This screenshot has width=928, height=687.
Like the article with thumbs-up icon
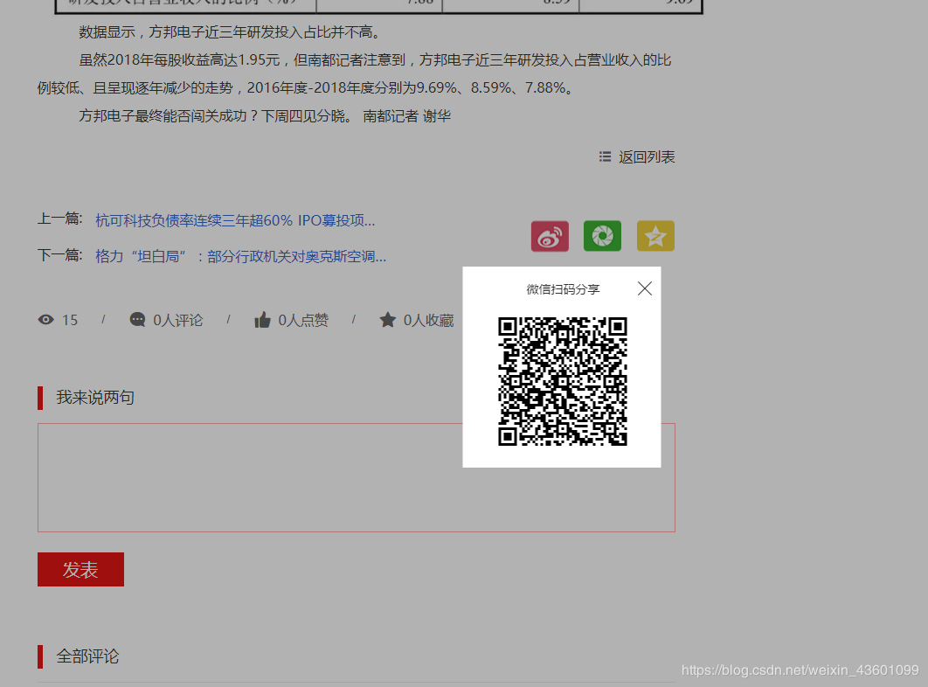pyautogui.click(x=262, y=320)
